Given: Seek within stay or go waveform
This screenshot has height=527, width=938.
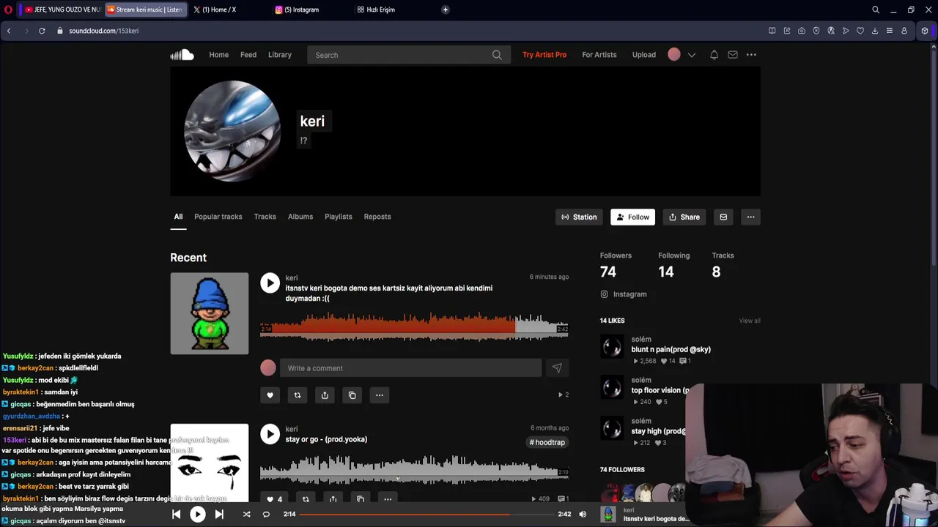Looking at the screenshot, I should 414,468.
